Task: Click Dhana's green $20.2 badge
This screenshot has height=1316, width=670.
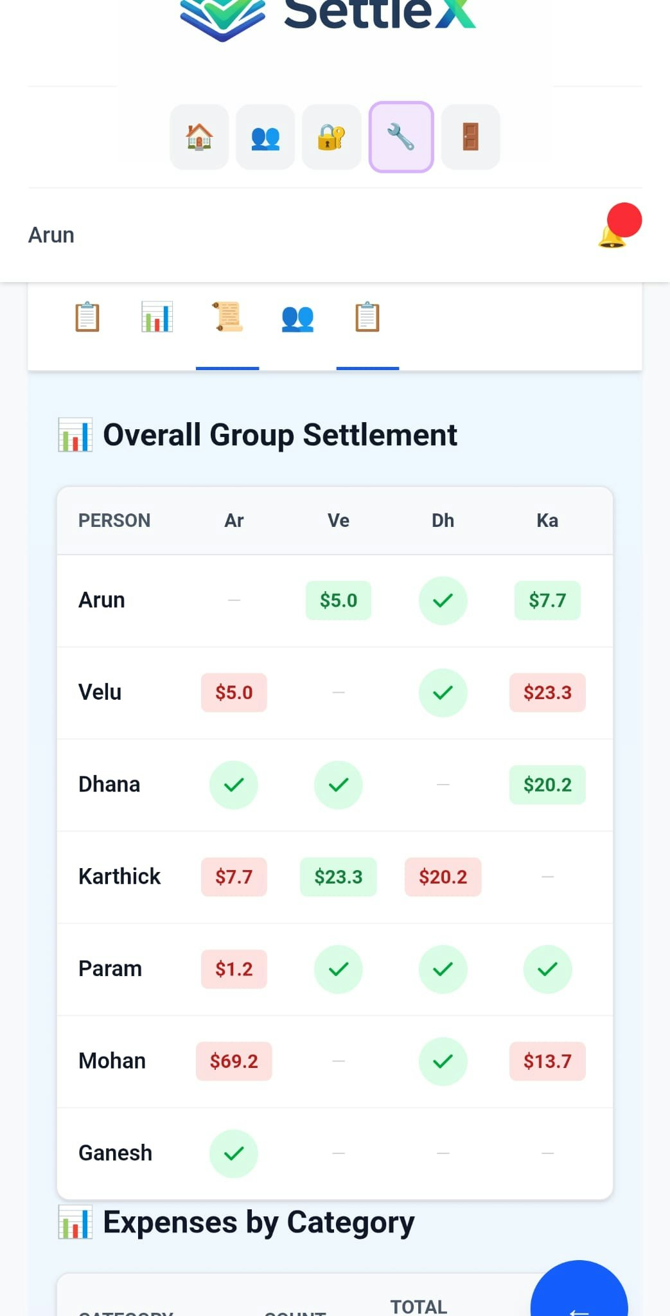Action: 547,785
